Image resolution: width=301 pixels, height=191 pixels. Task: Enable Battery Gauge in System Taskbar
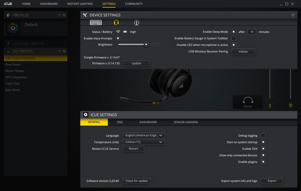pyautogui.click(x=233, y=38)
